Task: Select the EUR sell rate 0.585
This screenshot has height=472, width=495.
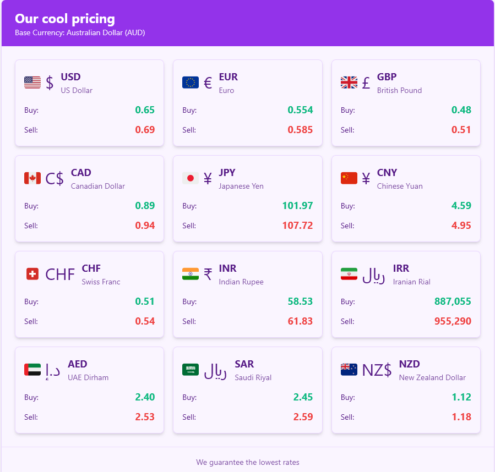Action: 300,130
